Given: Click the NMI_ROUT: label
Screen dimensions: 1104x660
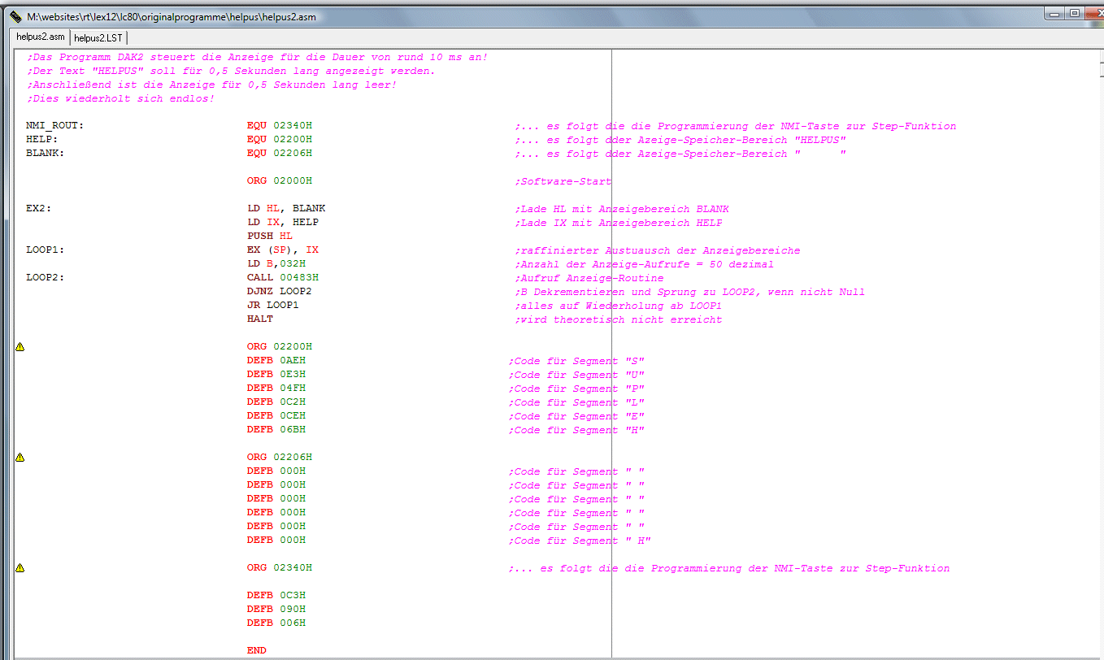Looking at the screenshot, I should point(55,126).
